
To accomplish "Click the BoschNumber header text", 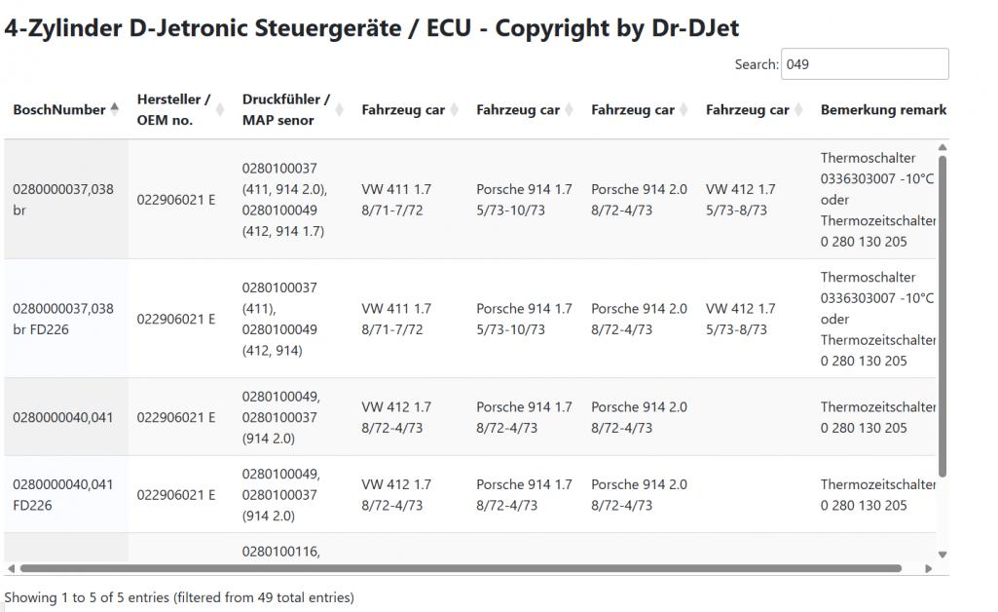I will (x=58, y=109).
